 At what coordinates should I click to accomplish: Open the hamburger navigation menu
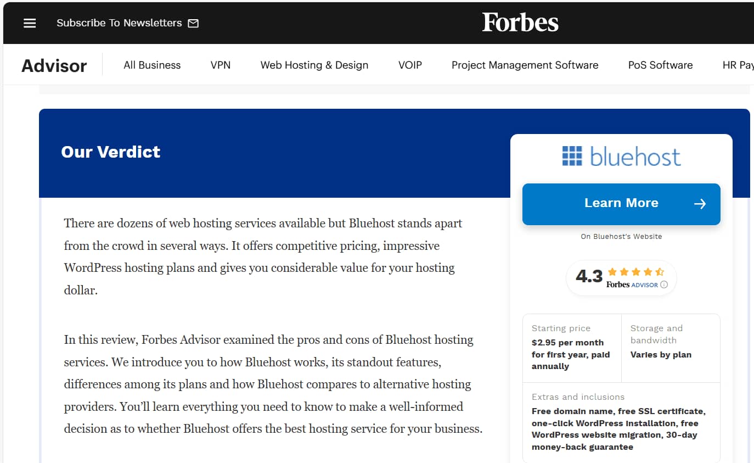point(29,23)
